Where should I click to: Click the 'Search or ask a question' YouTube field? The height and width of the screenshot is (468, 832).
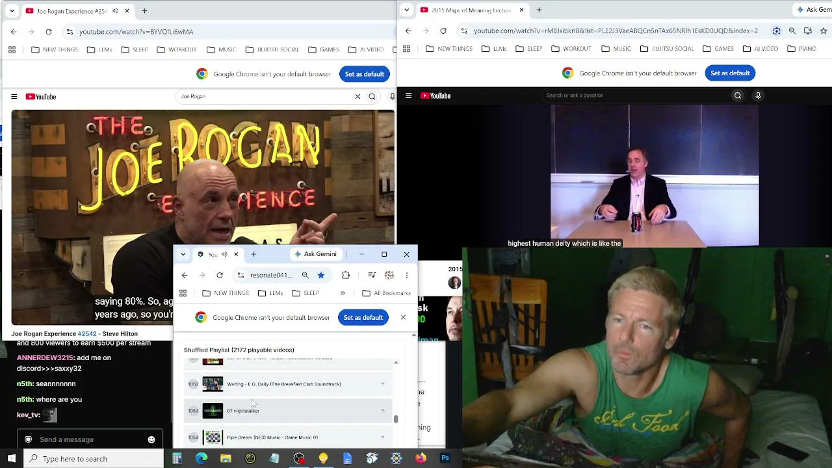[636, 96]
